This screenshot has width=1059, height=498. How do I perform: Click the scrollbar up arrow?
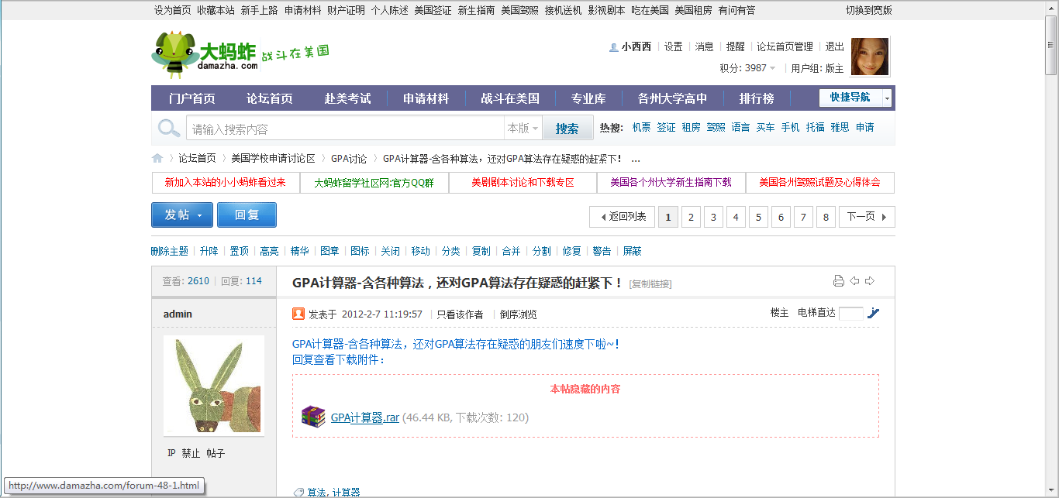1051,7
